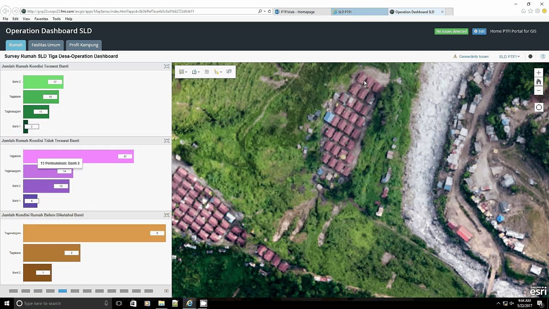Viewport: 549px width, 309px height.
Task: Select the last page indicator at bottom
Action: [149, 291]
